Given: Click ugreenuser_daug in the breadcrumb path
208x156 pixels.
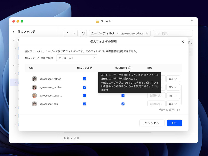Looking at the screenshot, I should (x=132, y=33).
